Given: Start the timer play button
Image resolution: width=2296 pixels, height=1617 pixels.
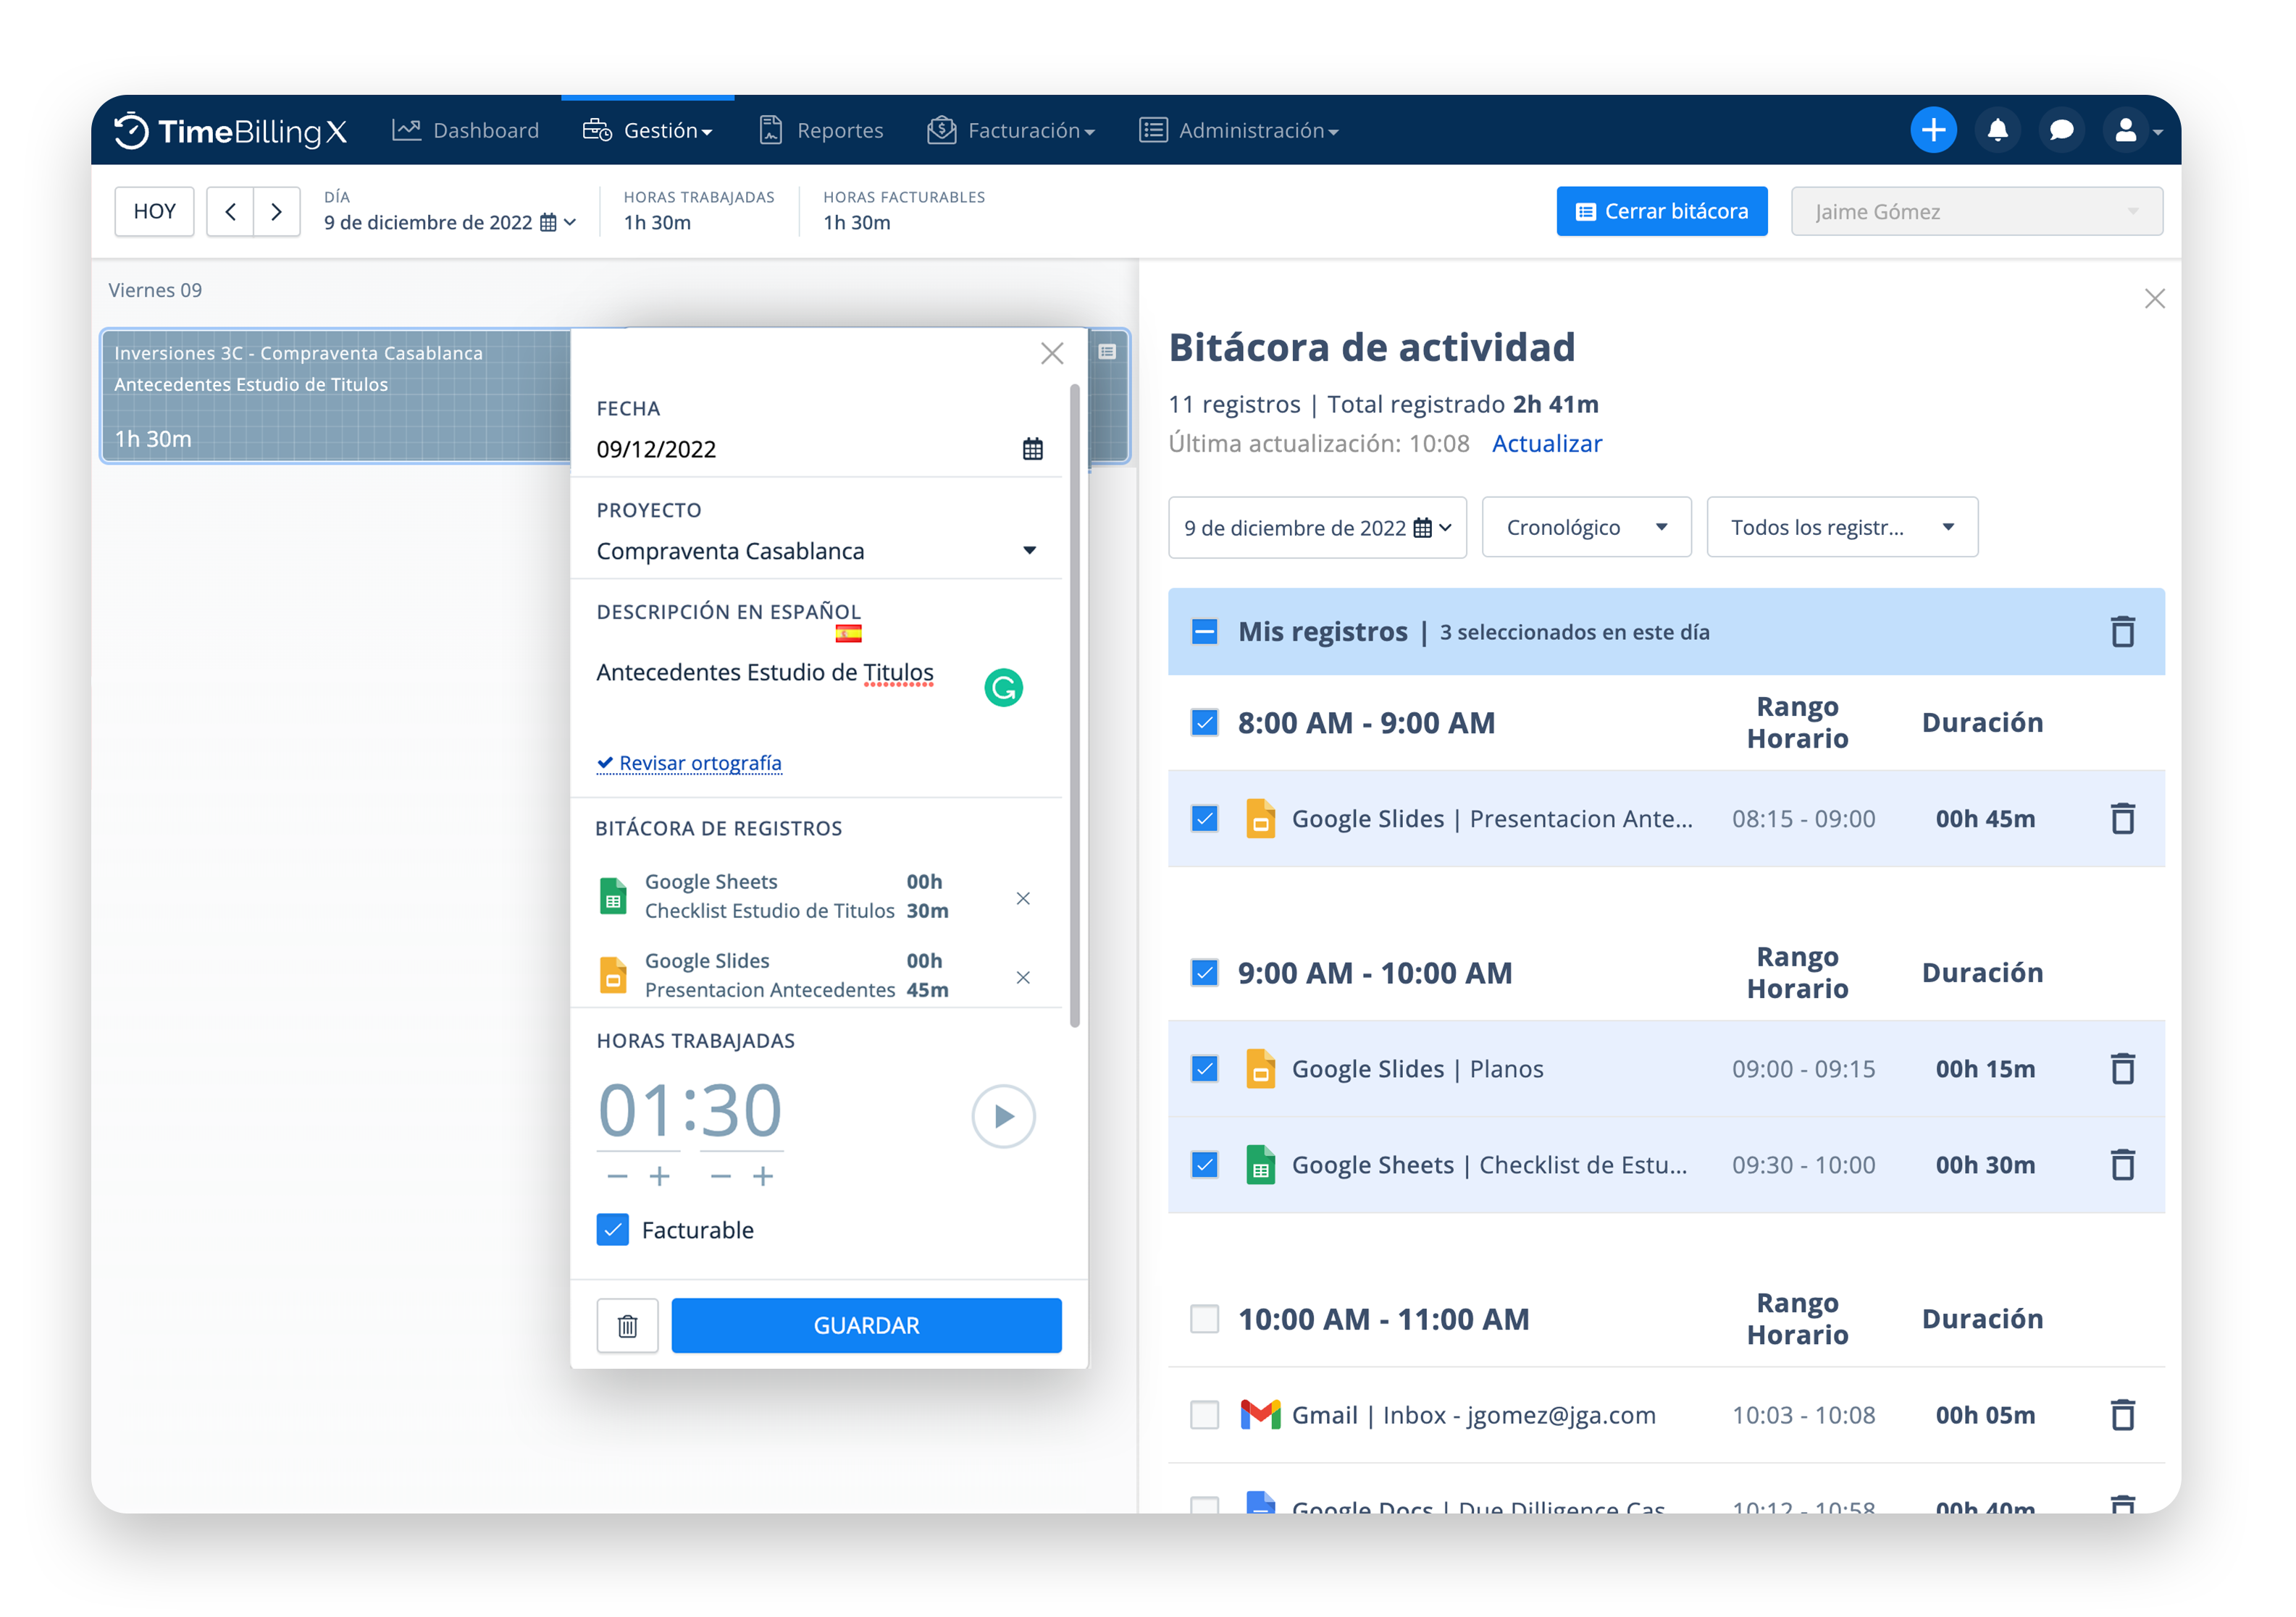Looking at the screenshot, I should click(1003, 1115).
